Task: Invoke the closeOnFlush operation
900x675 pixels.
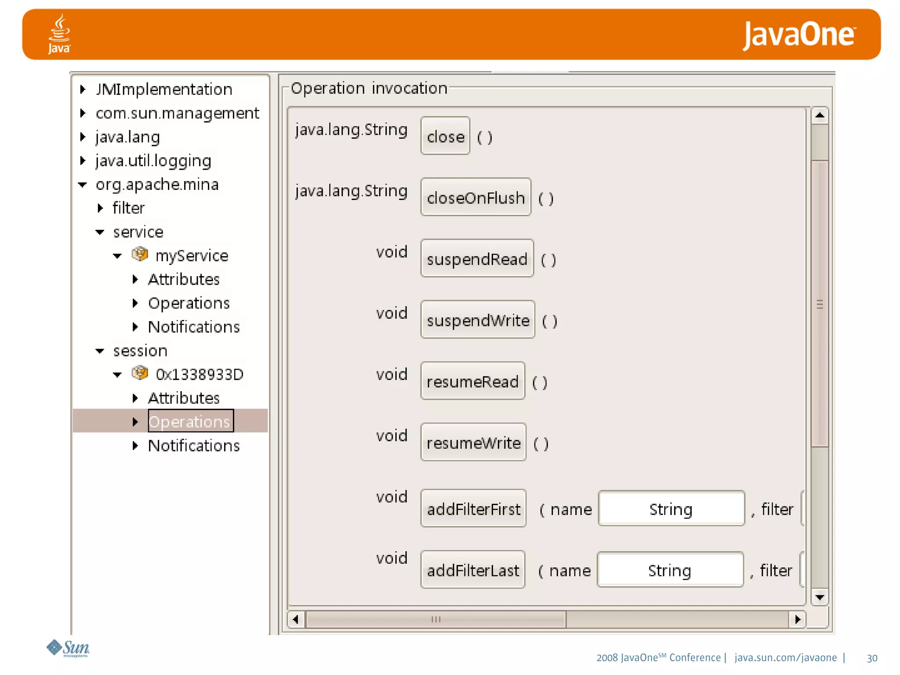Action: point(475,197)
